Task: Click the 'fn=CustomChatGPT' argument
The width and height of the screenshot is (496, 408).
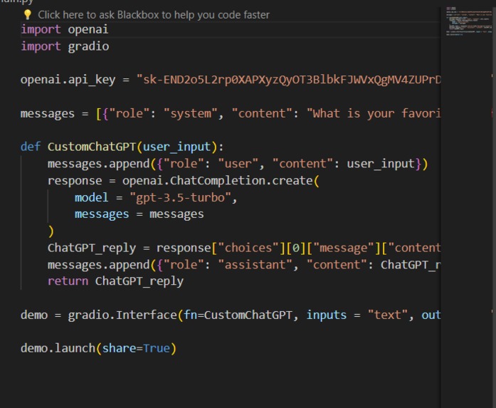Action: (238, 315)
